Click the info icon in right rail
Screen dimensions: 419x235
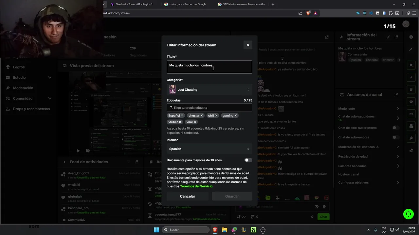[x=411, y=37]
